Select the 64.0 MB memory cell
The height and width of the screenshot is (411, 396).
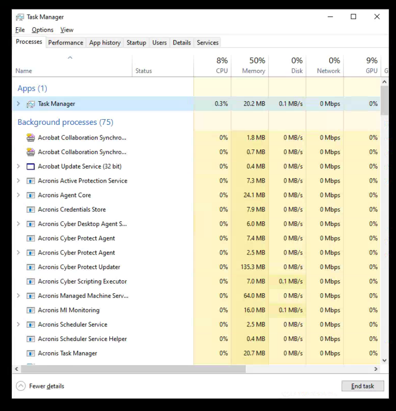point(250,296)
